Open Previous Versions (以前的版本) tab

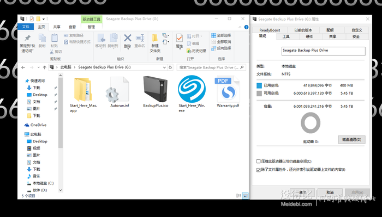[303, 30]
